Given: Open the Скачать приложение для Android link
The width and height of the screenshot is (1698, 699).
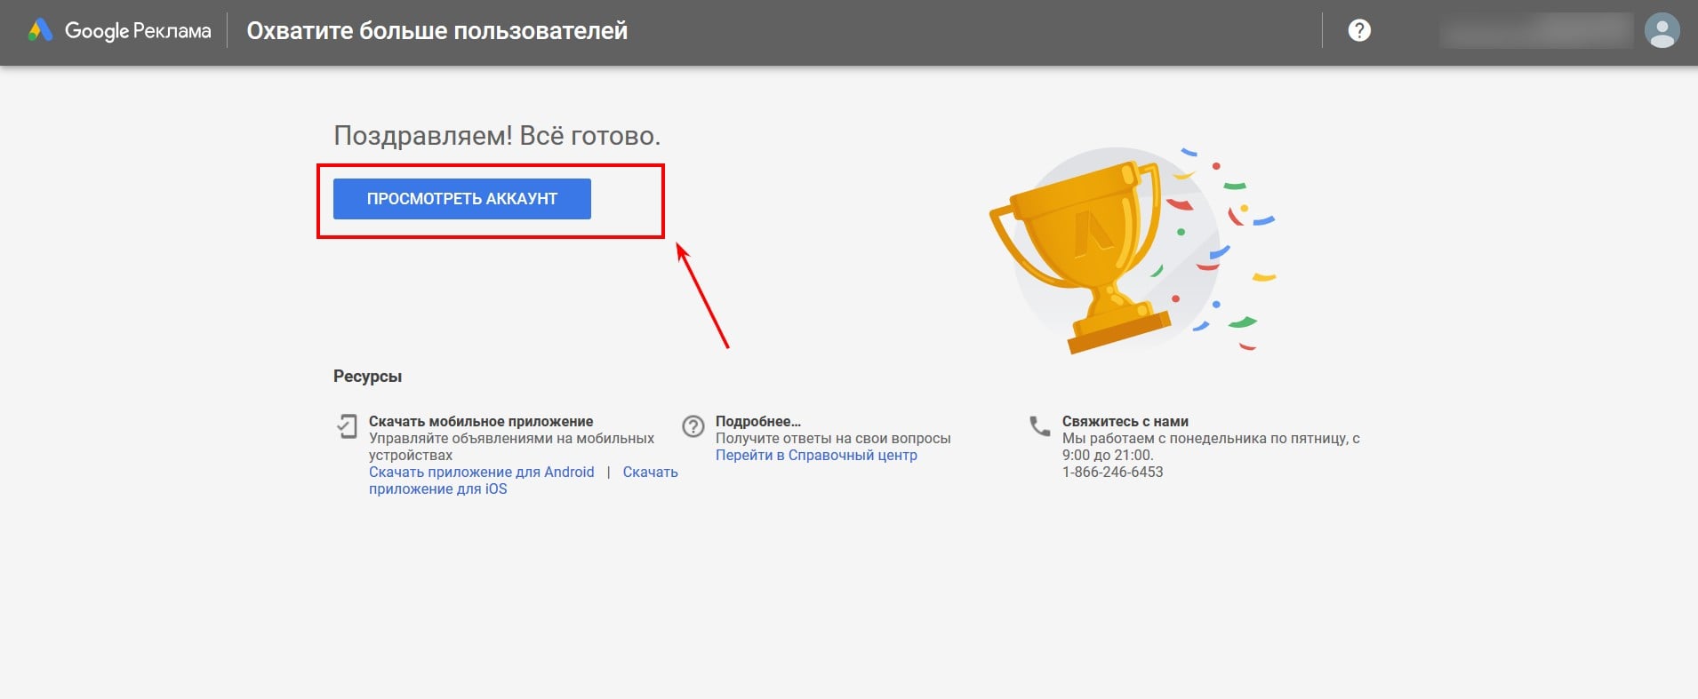Looking at the screenshot, I should tap(481, 472).
